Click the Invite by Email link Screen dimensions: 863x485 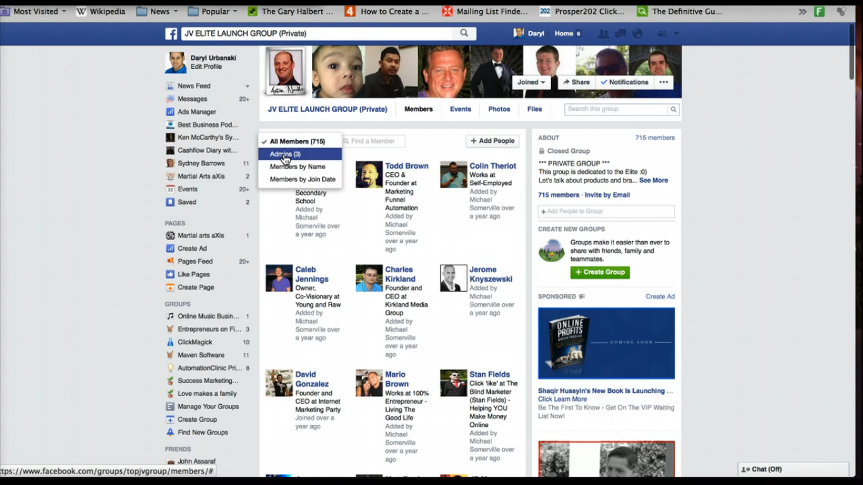(x=607, y=195)
